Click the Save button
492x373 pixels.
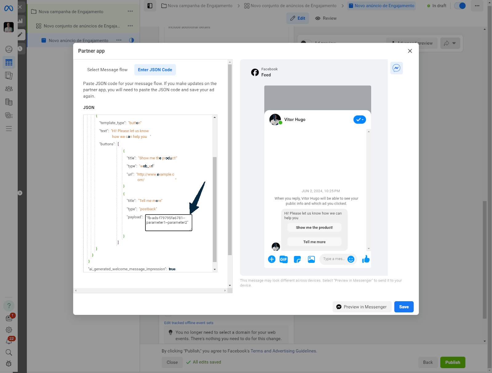[404, 307]
